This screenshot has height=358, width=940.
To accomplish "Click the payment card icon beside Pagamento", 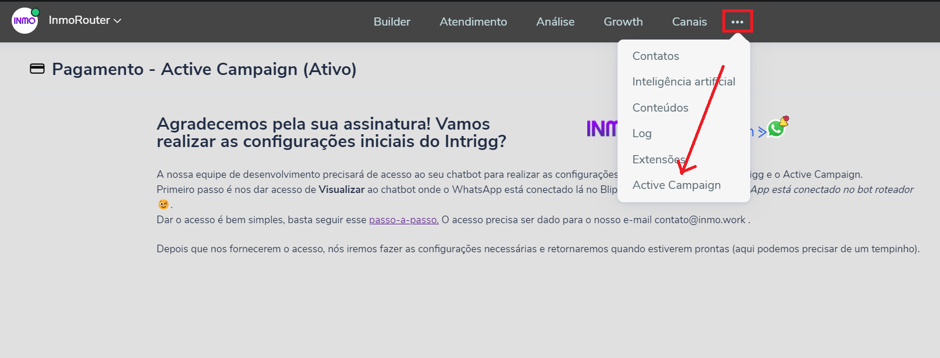I will point(37,69).
